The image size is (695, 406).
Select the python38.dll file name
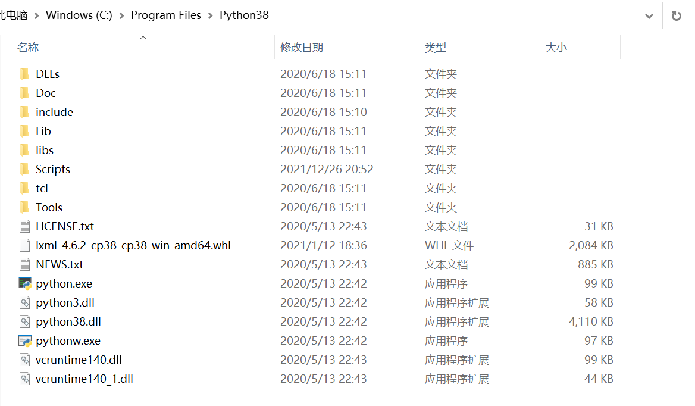[68, 322]
